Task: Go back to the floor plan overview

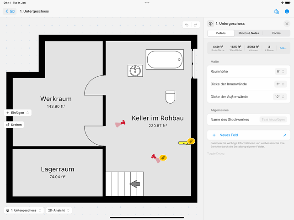Action: (x=10, y=11)
